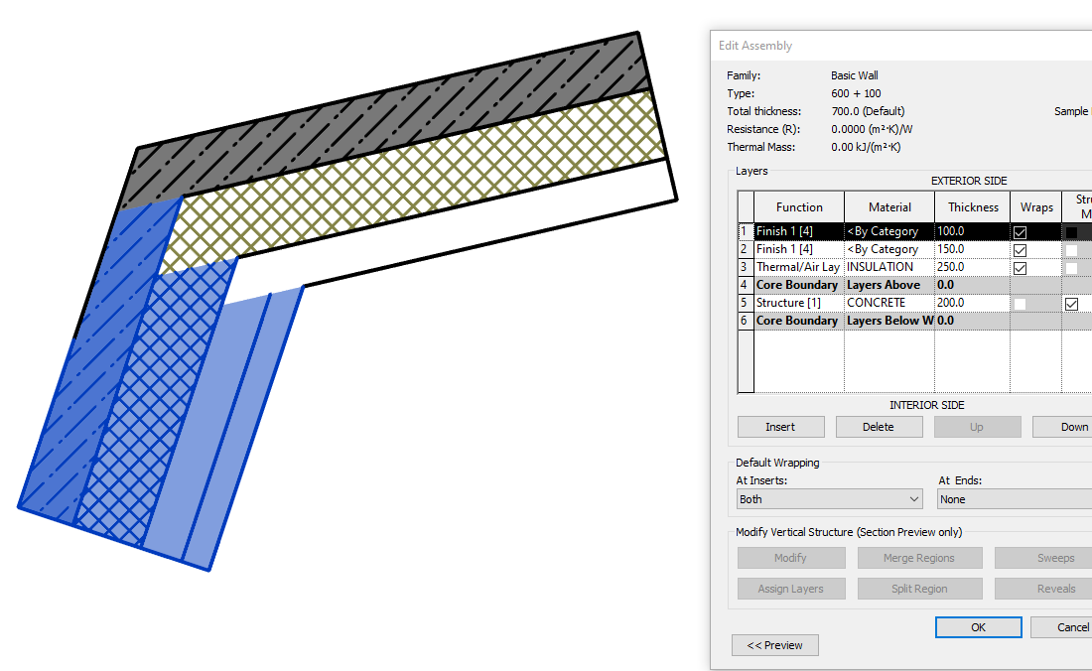Toggle Wraps checkbox for CONCRETE layer

click(x=1020, y=304)
